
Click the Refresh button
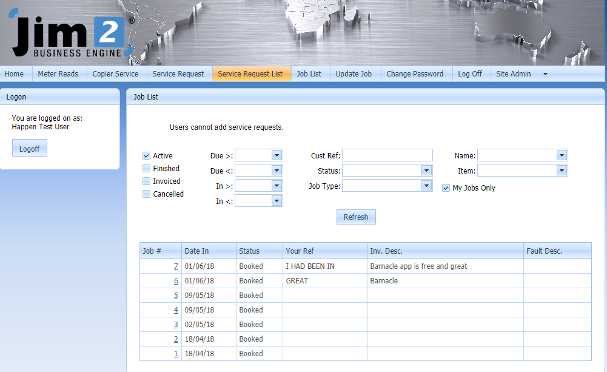[x=356, y=217]
